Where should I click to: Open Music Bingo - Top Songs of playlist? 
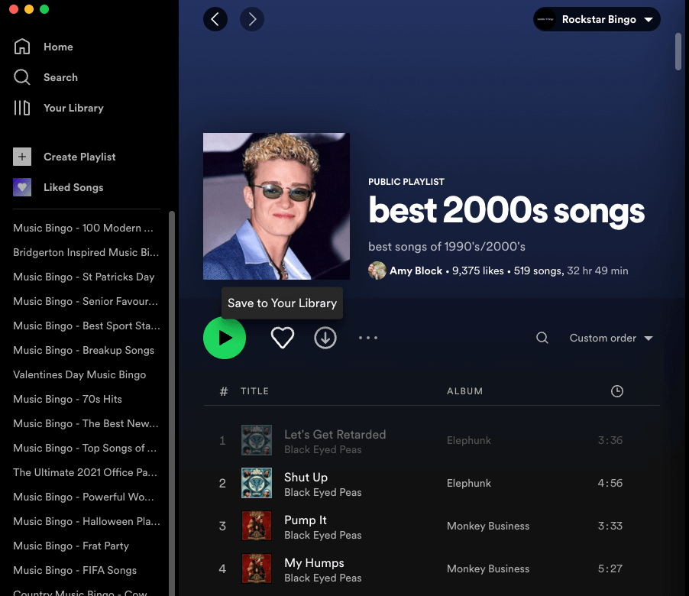pos(85,448)
